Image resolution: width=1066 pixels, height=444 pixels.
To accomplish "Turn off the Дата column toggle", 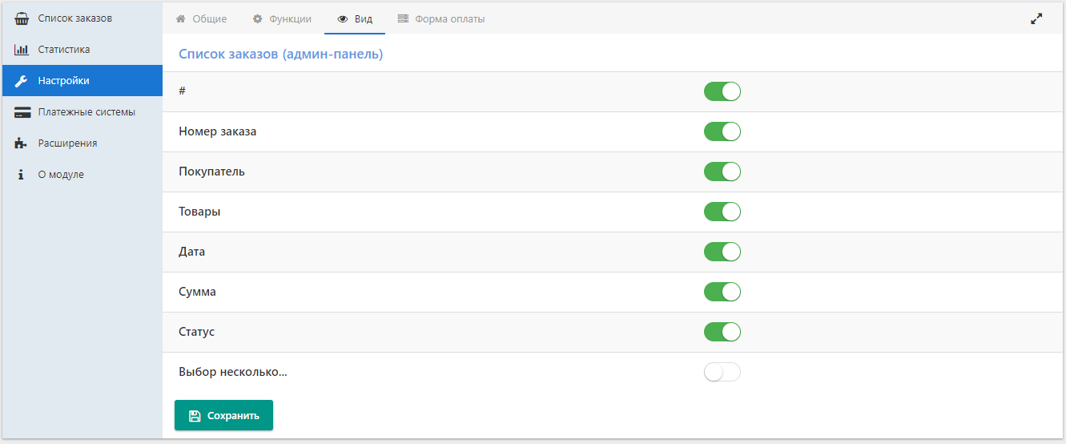I will click(722, 252).
